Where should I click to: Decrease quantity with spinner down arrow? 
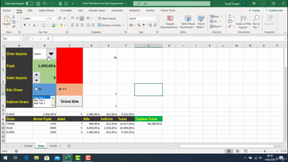[x=36, y=80]
